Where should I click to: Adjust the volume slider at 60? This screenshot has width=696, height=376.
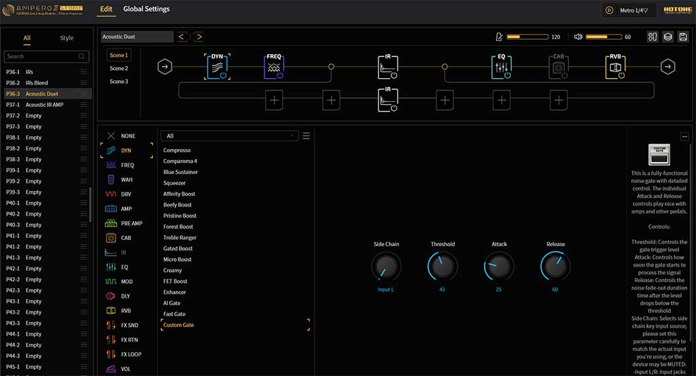coord(604,37)
